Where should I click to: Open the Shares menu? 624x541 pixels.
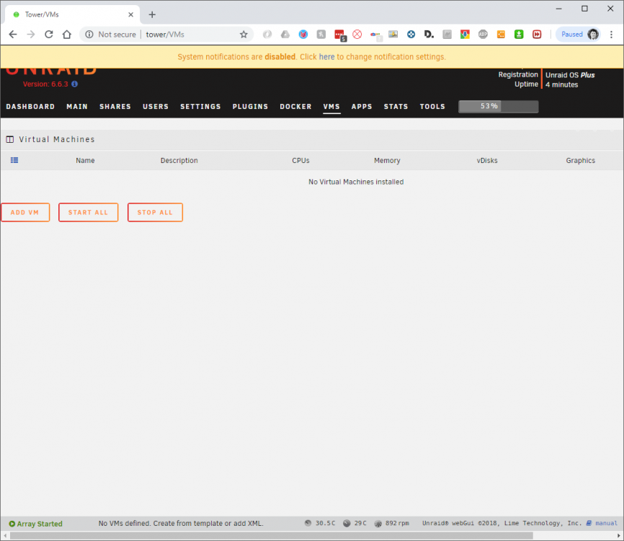click(x=115, y=106)
